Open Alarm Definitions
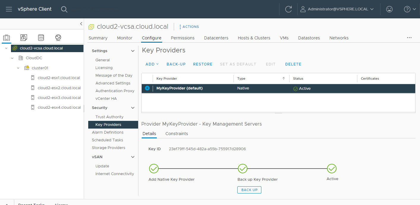Image resolution: width=420 pixels, height=205 pixels. coord(108,132)
